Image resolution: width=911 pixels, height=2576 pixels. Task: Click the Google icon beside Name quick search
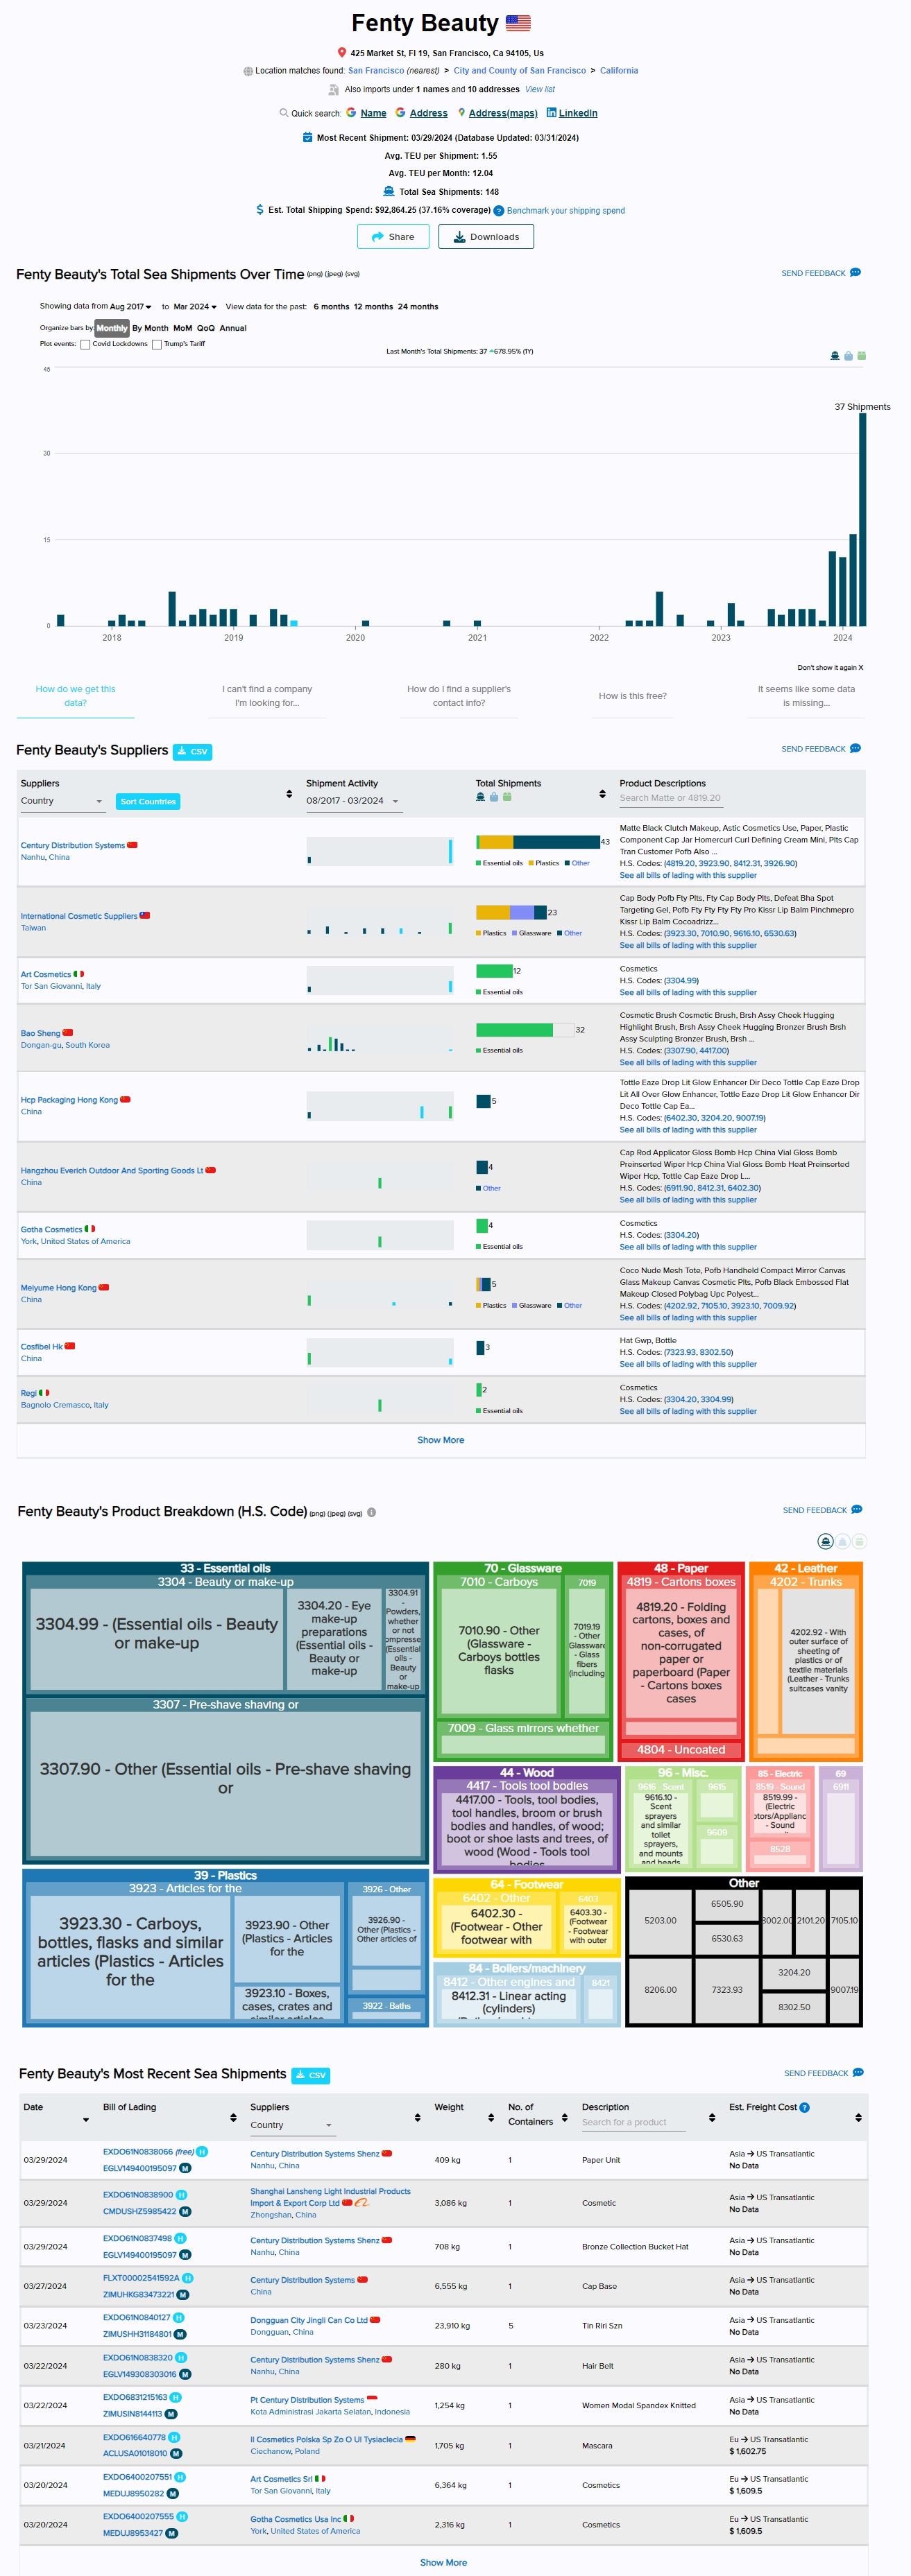pos(351,113)
